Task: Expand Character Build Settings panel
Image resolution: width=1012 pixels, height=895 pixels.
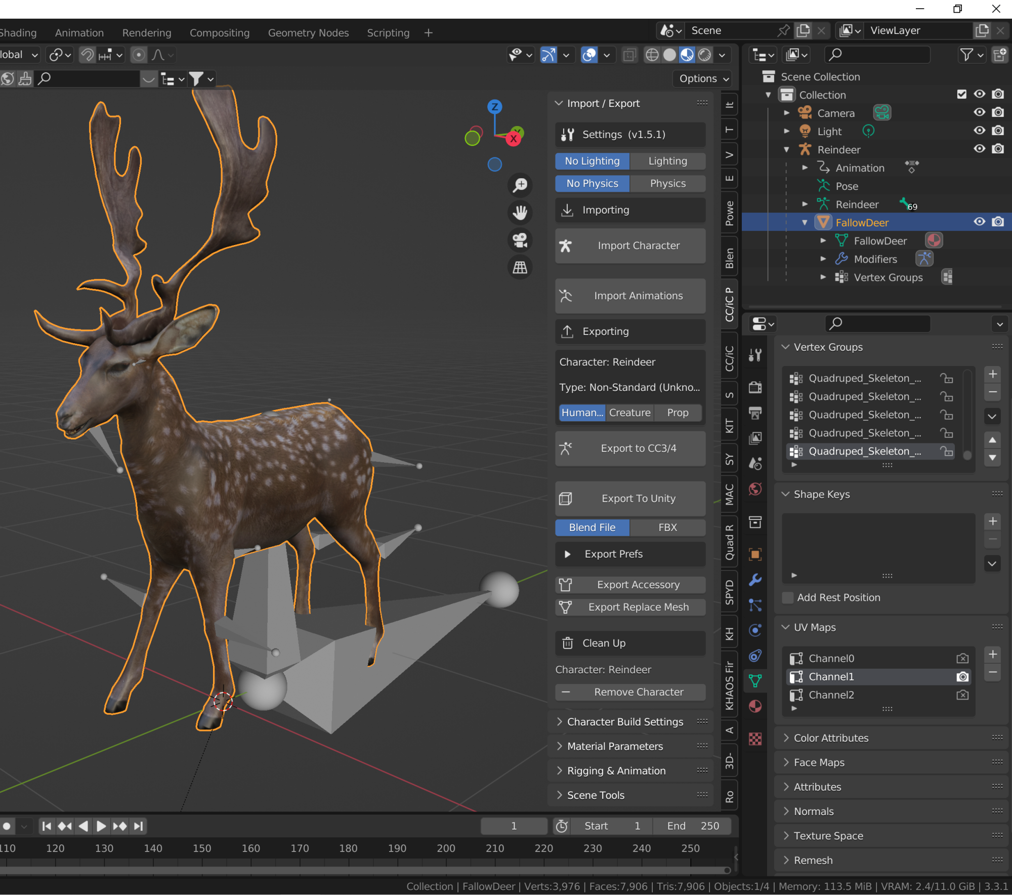Action: 624,722
